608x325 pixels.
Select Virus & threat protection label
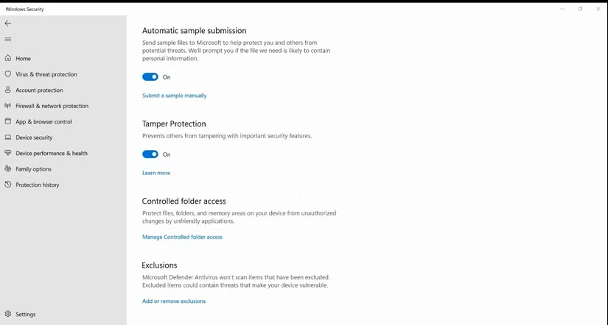(x=46, y=74)
